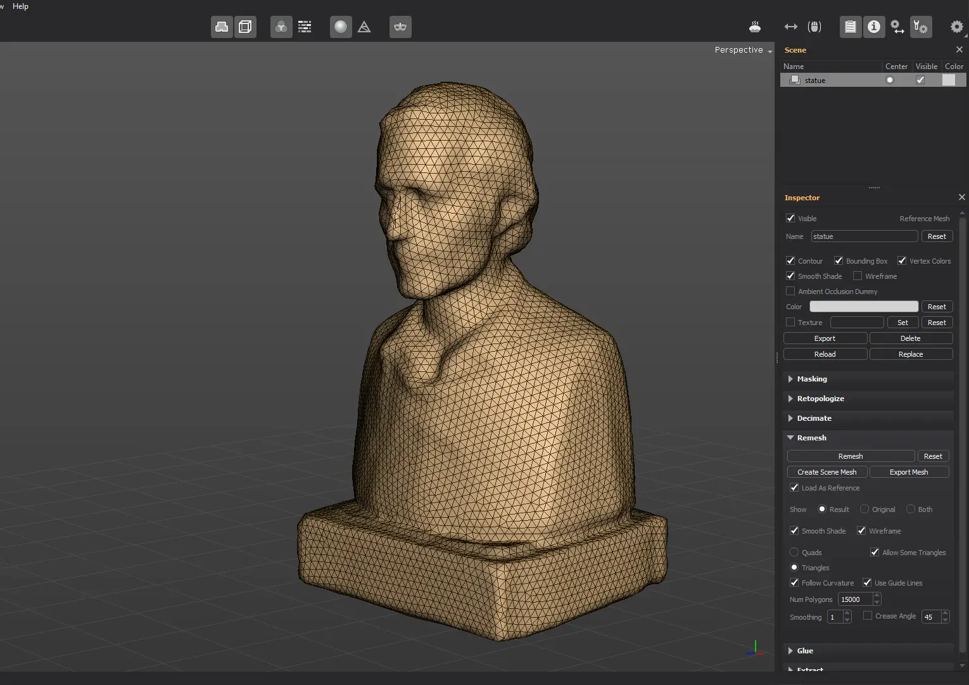Viewport: 969px width, 685px height.
Task: Click the Name input field with statue
Action: (864, 236)
